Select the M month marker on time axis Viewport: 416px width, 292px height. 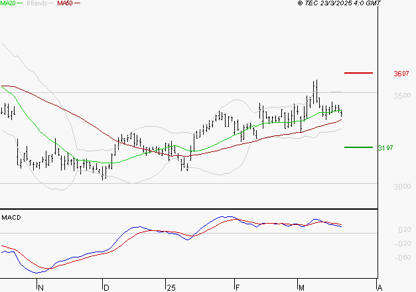pyautogui.click(x=301, y=287)
